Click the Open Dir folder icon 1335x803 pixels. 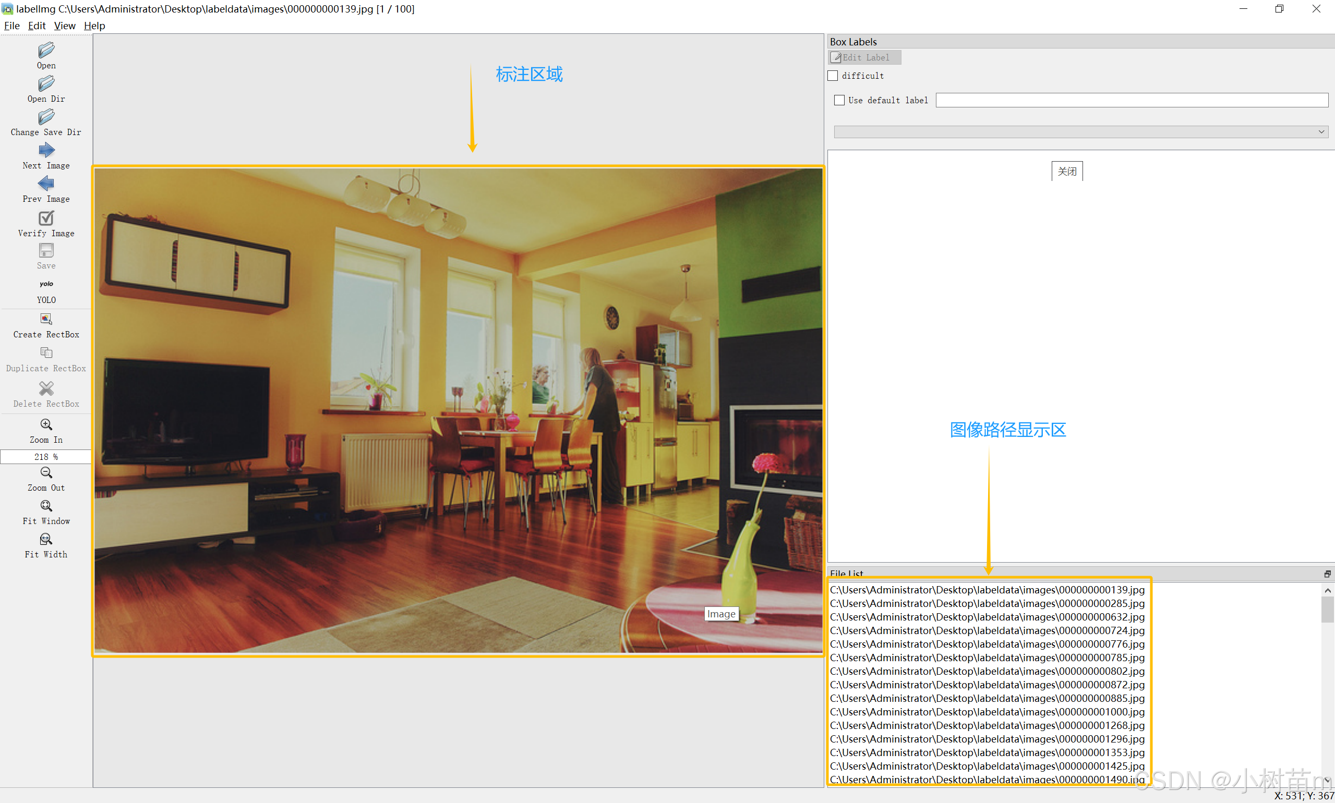46,84
